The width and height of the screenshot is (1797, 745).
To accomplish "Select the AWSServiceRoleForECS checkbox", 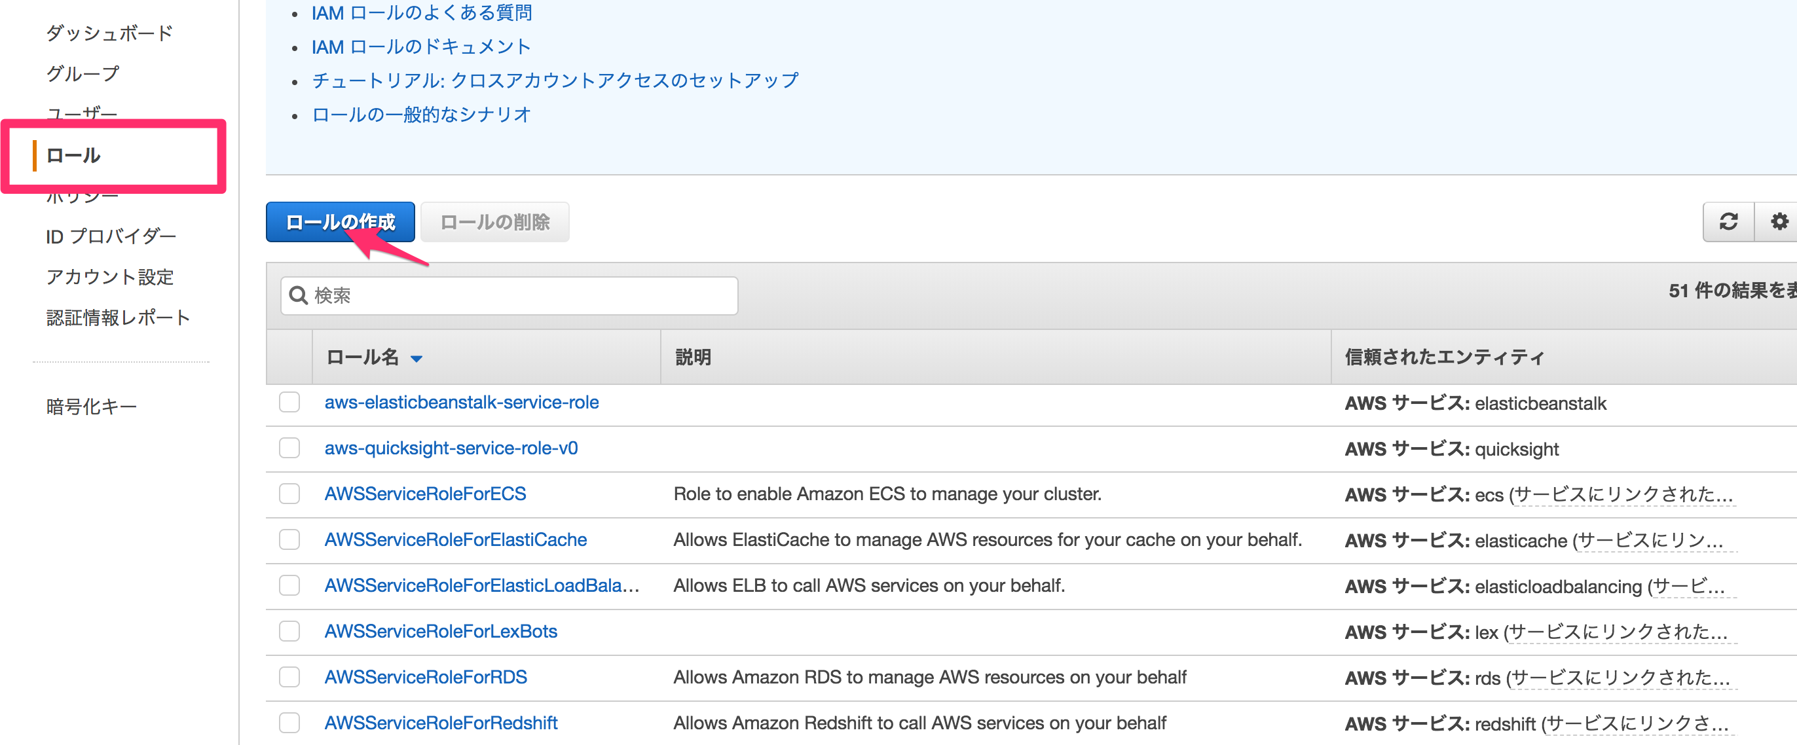I will coord(289,493).
